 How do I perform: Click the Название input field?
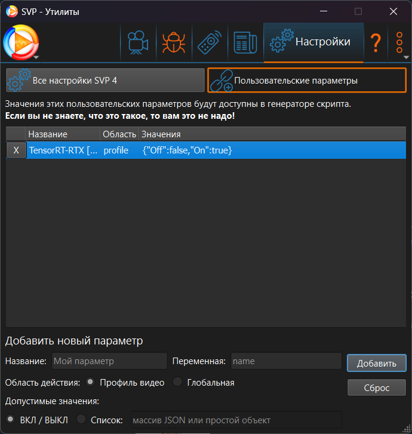pos(109,361)
